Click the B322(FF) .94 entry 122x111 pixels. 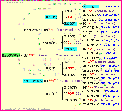91,91
